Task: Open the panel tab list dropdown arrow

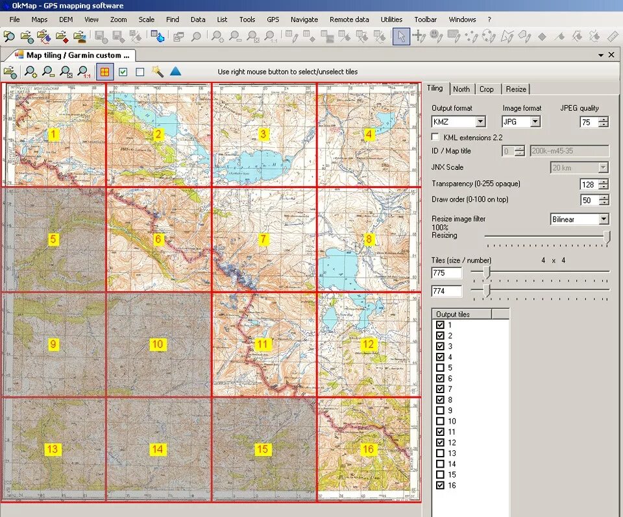Action: 601,55
